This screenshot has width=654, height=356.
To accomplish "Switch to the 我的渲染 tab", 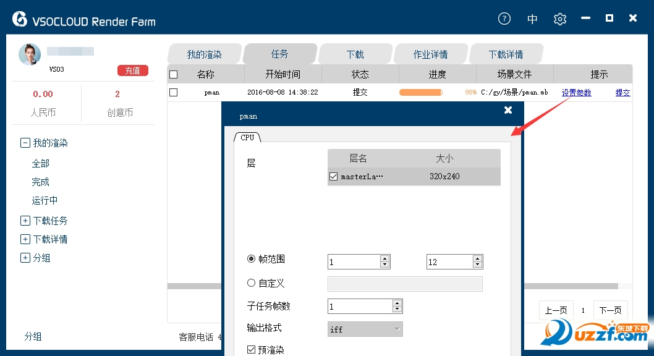I will coord(204,54).
